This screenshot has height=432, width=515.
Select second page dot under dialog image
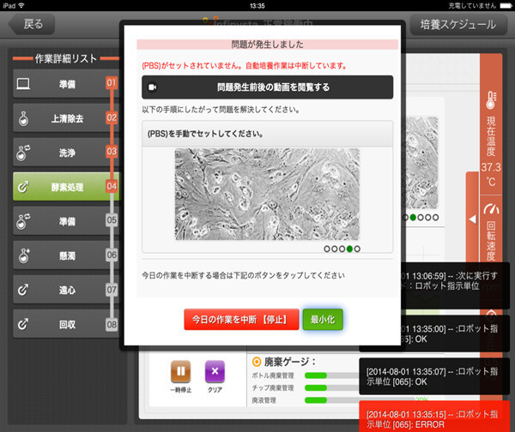pos(335,249)
